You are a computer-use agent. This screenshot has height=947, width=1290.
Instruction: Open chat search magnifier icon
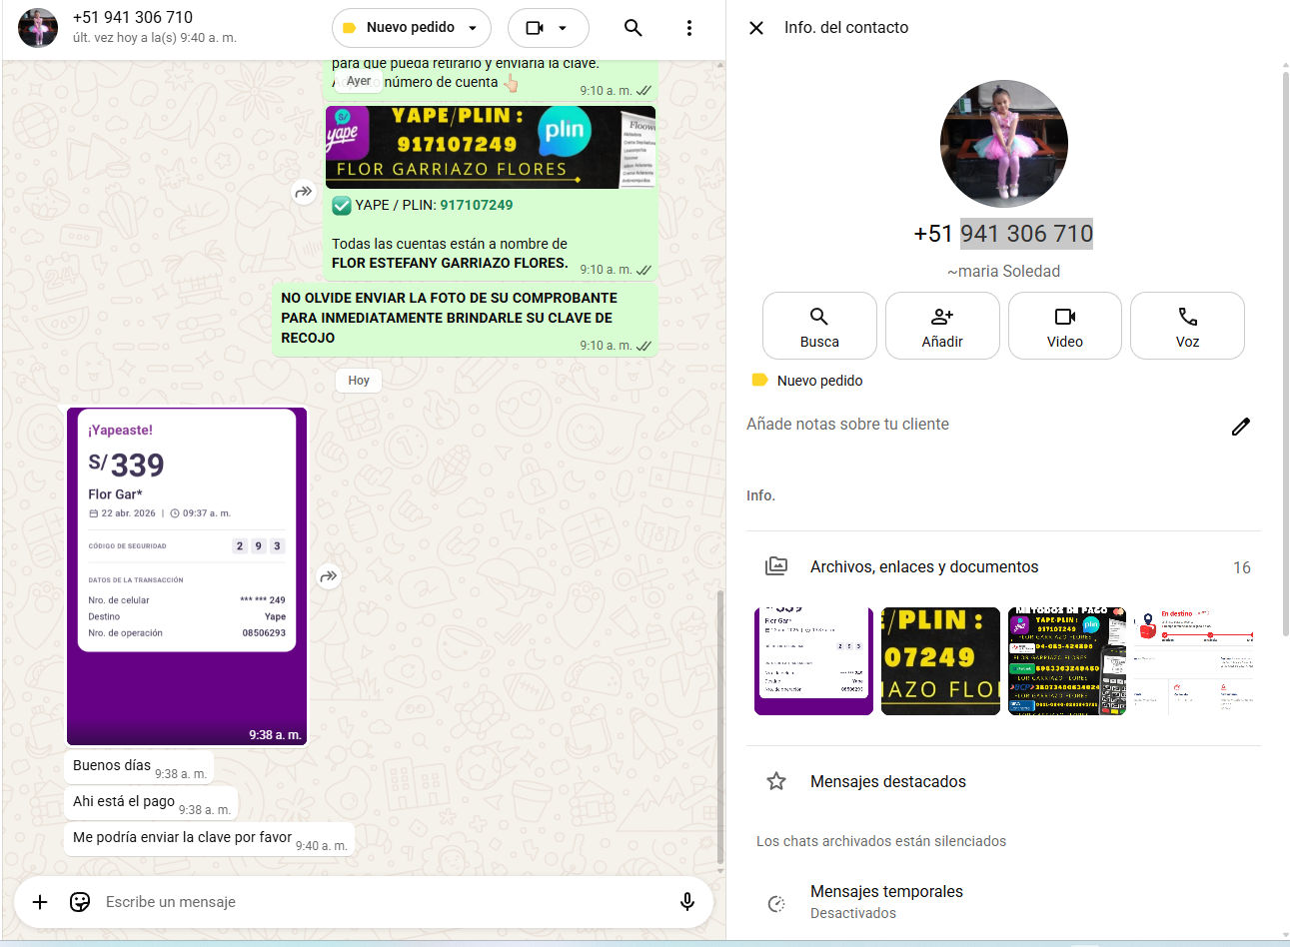(633, 28)
